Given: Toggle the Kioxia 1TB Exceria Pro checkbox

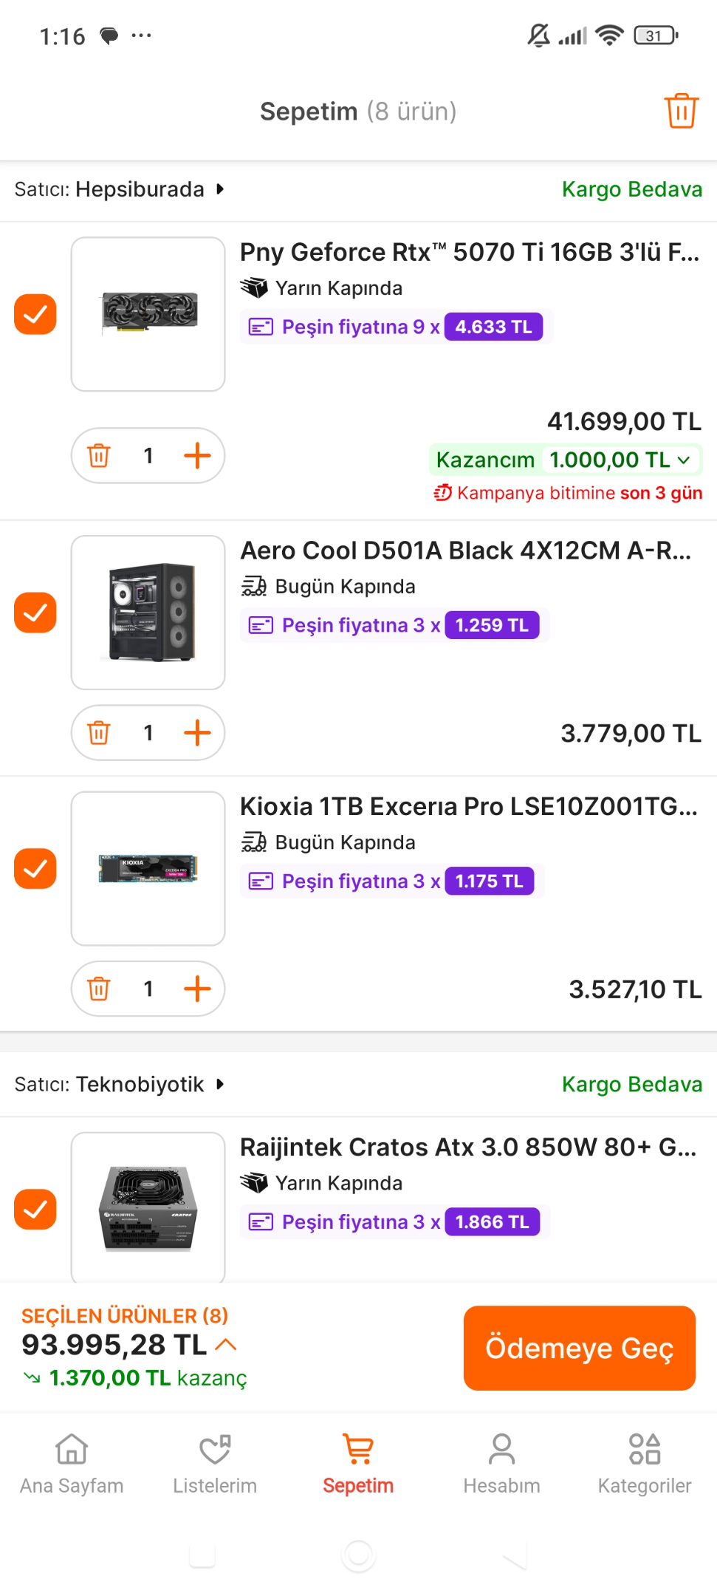Looking at the screenshot, I should 35,868.
